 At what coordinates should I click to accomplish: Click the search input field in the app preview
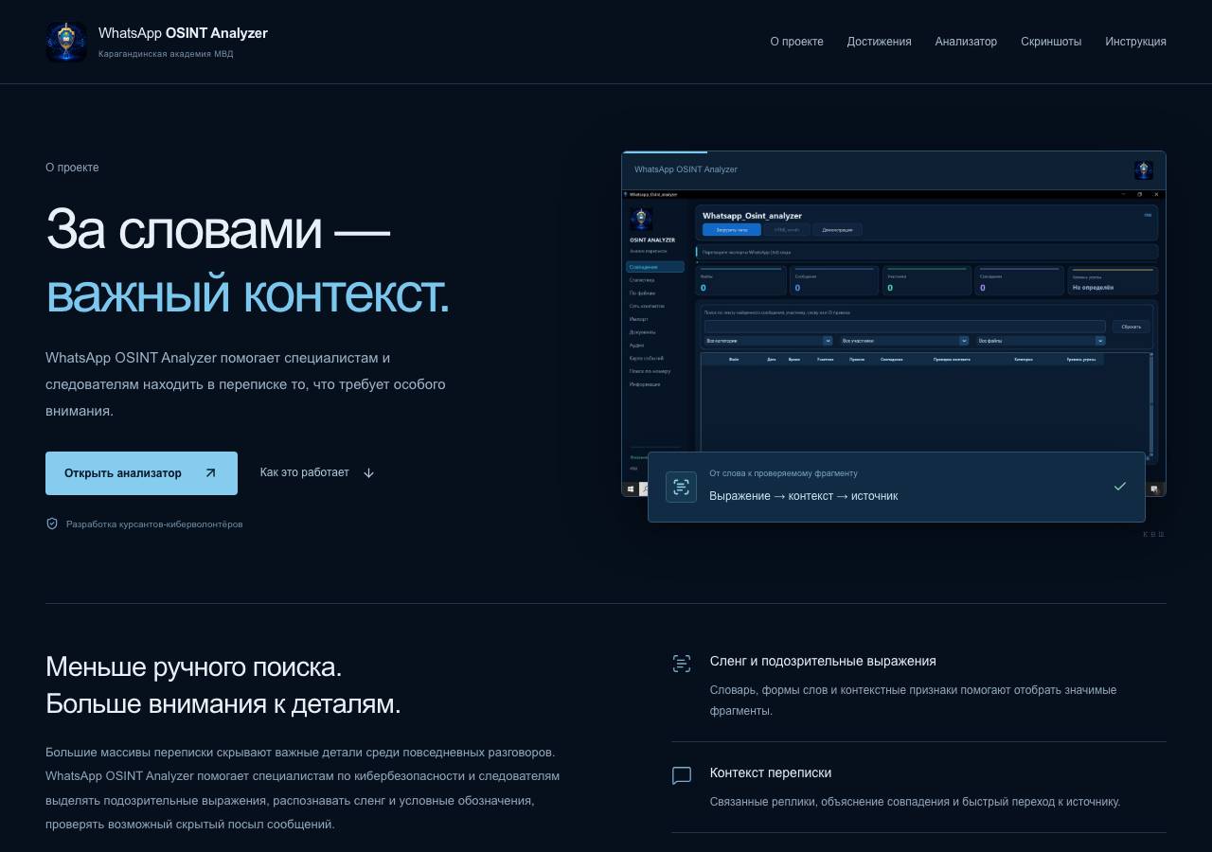click(904, 327)
